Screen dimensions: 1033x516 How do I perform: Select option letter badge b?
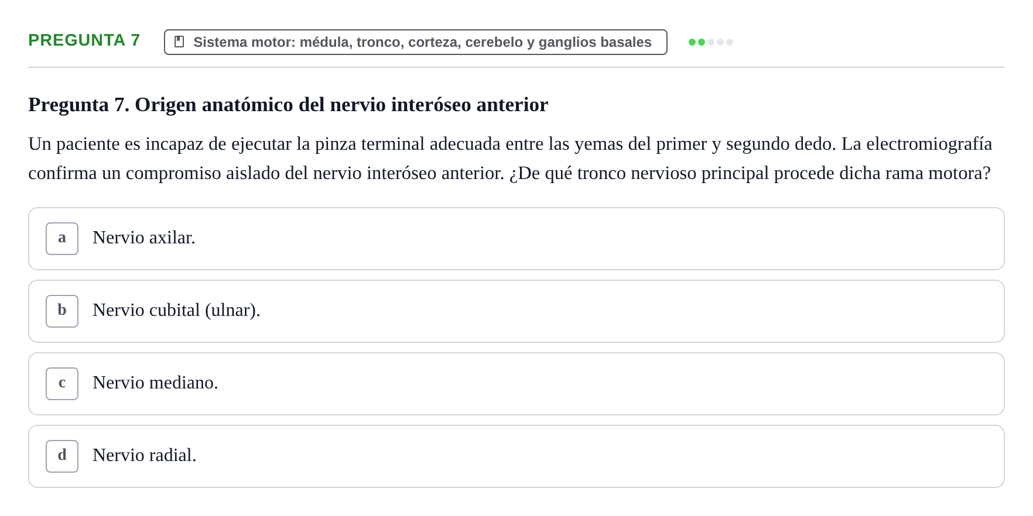click(x=62, y=311)
